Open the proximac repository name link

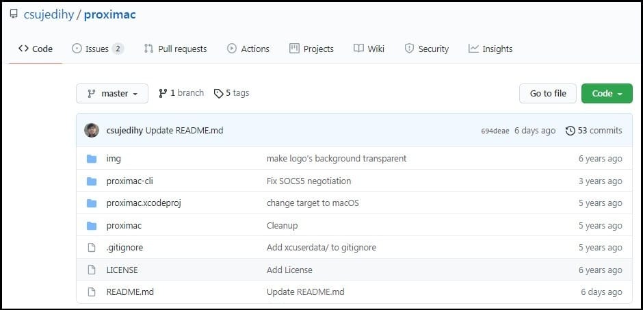click(x=110, y=15)
